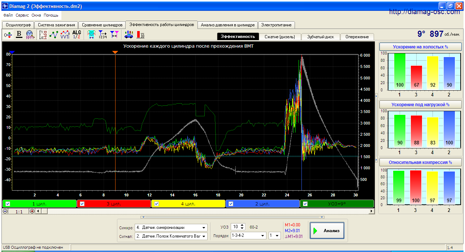Click the bold B toolbar icon
This screenshot has width=465, height=252.
(x=19, y=35)
